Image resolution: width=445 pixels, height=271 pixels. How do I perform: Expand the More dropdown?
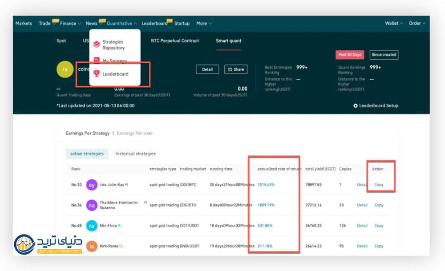click(x=204, y=23)
